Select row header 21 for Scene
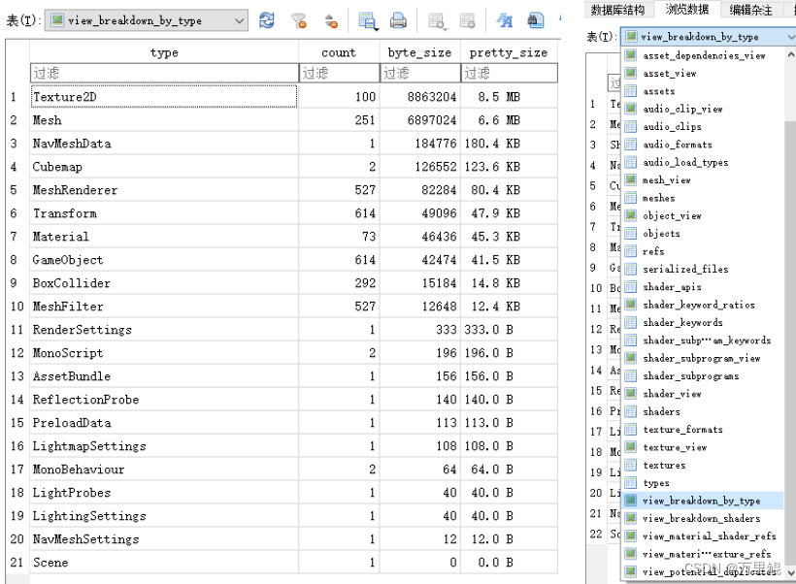This screenshot has width=796, height=584. [17, 563]
